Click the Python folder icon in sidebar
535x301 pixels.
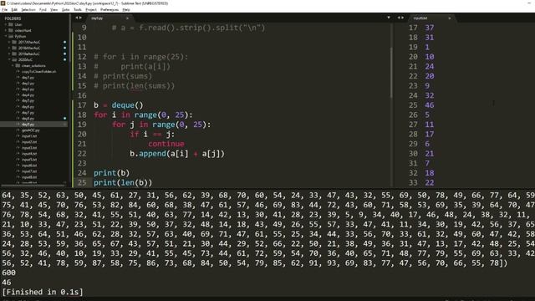(11, 36)
